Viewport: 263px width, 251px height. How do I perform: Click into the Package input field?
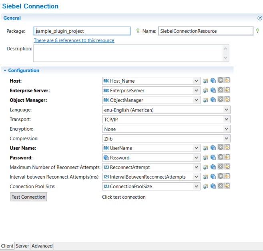click(82, 31)
